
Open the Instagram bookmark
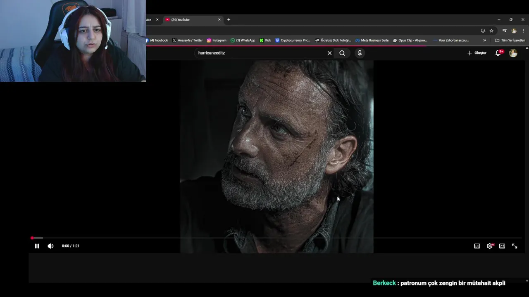(217, 40)
